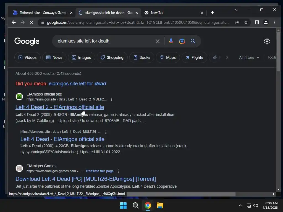Open File Explorer from taskbar

pyautogui.click(x=160, y=205)
